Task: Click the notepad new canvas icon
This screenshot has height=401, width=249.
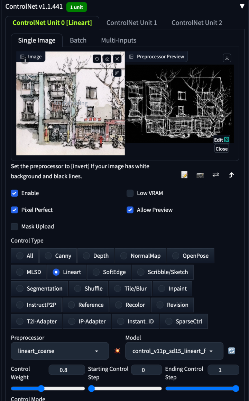Action: click(x=184, y=175)
